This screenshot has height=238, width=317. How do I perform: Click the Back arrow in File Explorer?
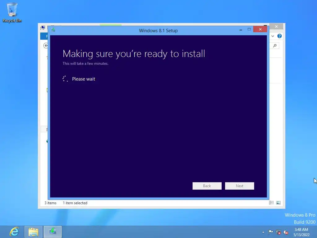[x=46, y=46]
